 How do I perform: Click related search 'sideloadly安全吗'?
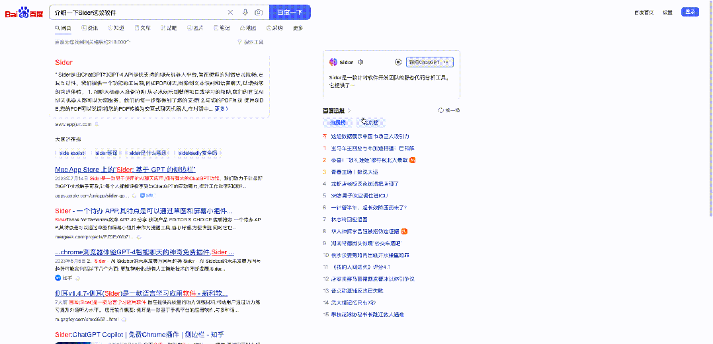[198, 153]
